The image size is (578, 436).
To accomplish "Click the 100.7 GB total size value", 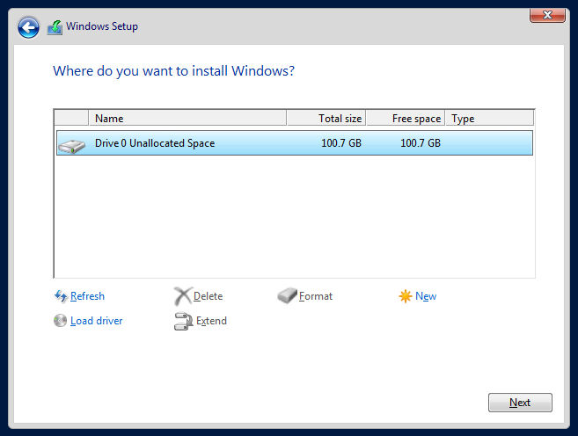I will [341, 143].
